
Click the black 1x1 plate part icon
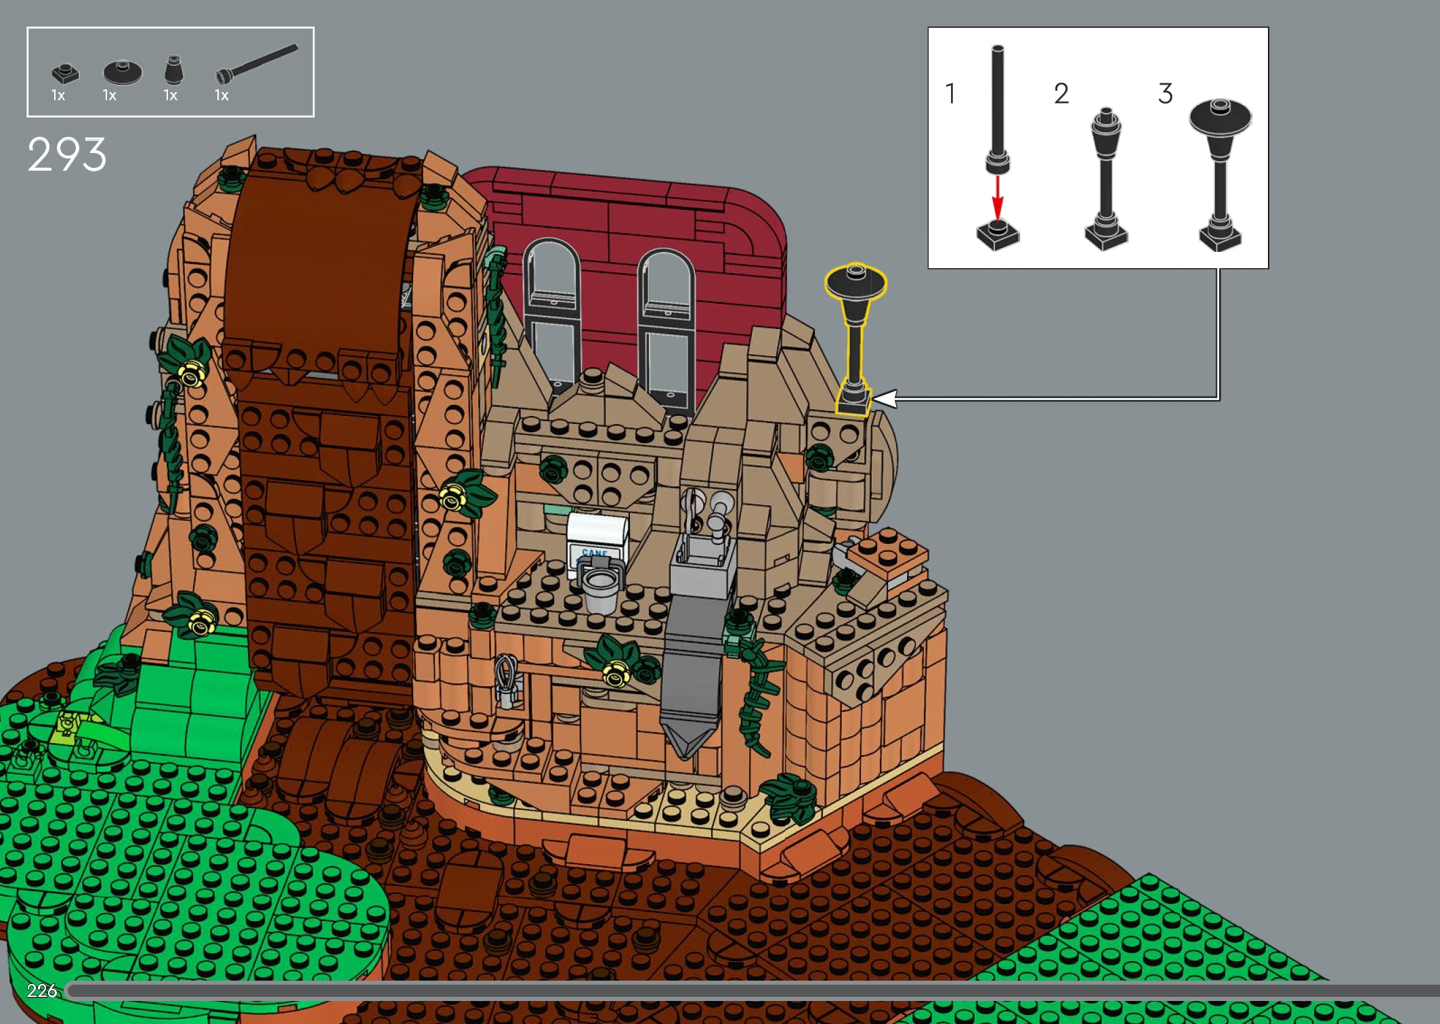[x=65, y=72]
